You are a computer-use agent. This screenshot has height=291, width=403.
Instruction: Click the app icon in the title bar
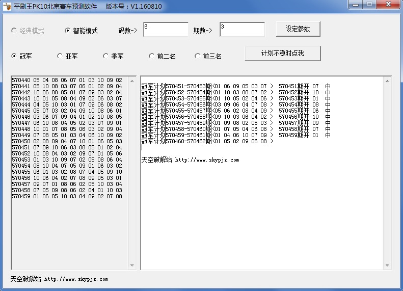point(7,7)
